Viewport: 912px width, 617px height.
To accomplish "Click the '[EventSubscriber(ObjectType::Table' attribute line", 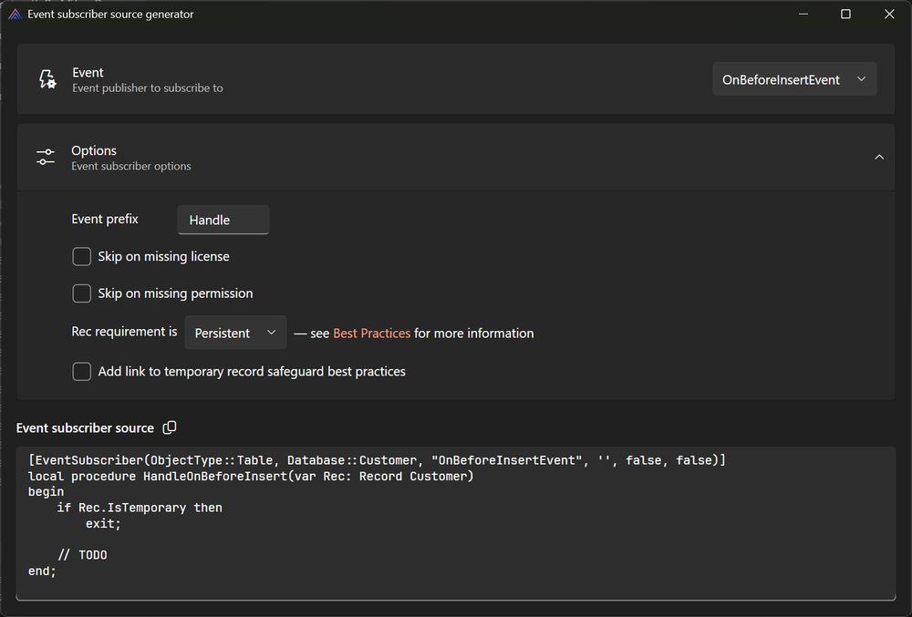I will (377, 460).
